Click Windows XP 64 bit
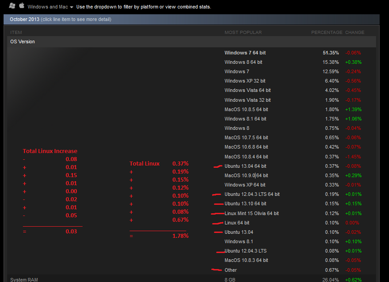Viewport: 389px width, 282px height. point(245,185)
